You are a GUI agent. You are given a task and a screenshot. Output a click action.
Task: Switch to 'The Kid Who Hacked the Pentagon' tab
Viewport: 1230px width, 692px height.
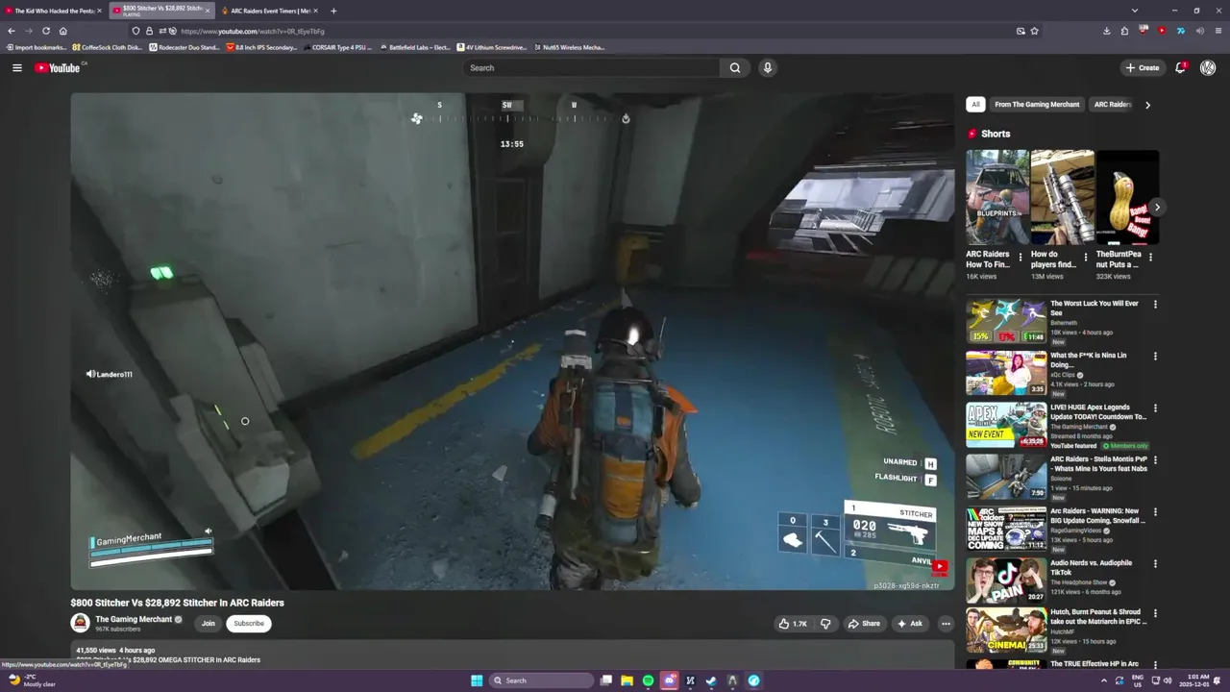[x=53, y=11]
